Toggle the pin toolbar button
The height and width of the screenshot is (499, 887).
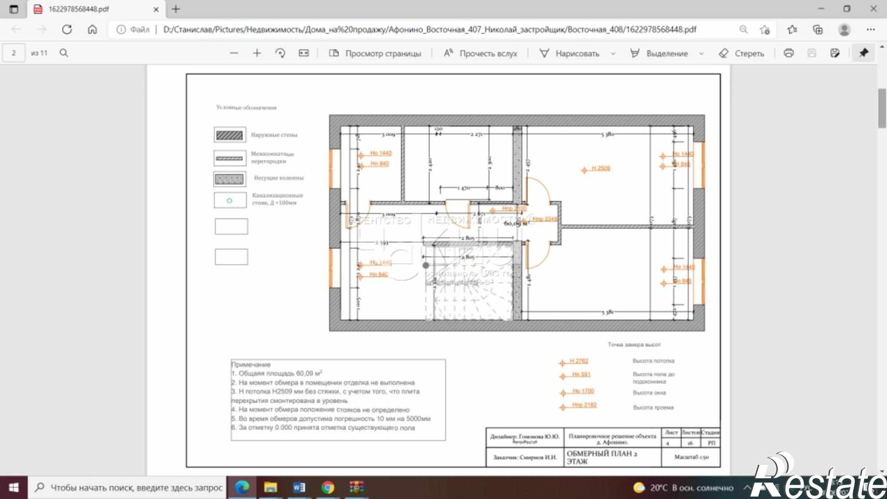click(863, 53)
